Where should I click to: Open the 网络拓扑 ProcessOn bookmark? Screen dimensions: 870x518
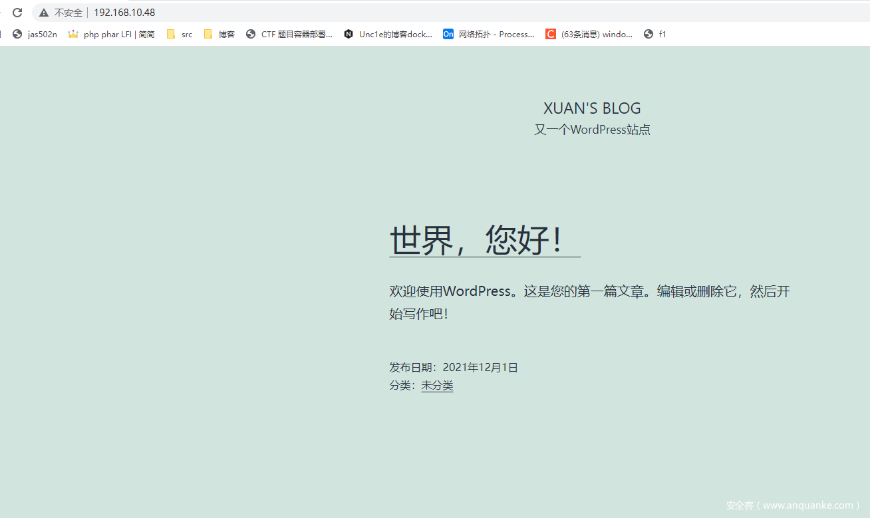489,34
